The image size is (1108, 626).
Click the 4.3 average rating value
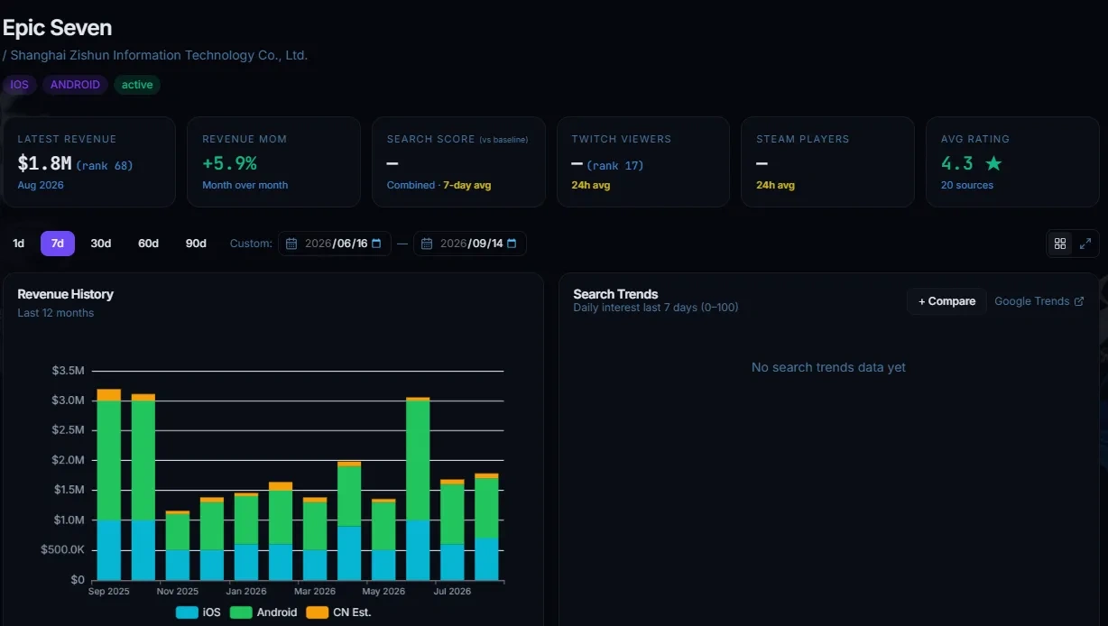coord(957,163)
